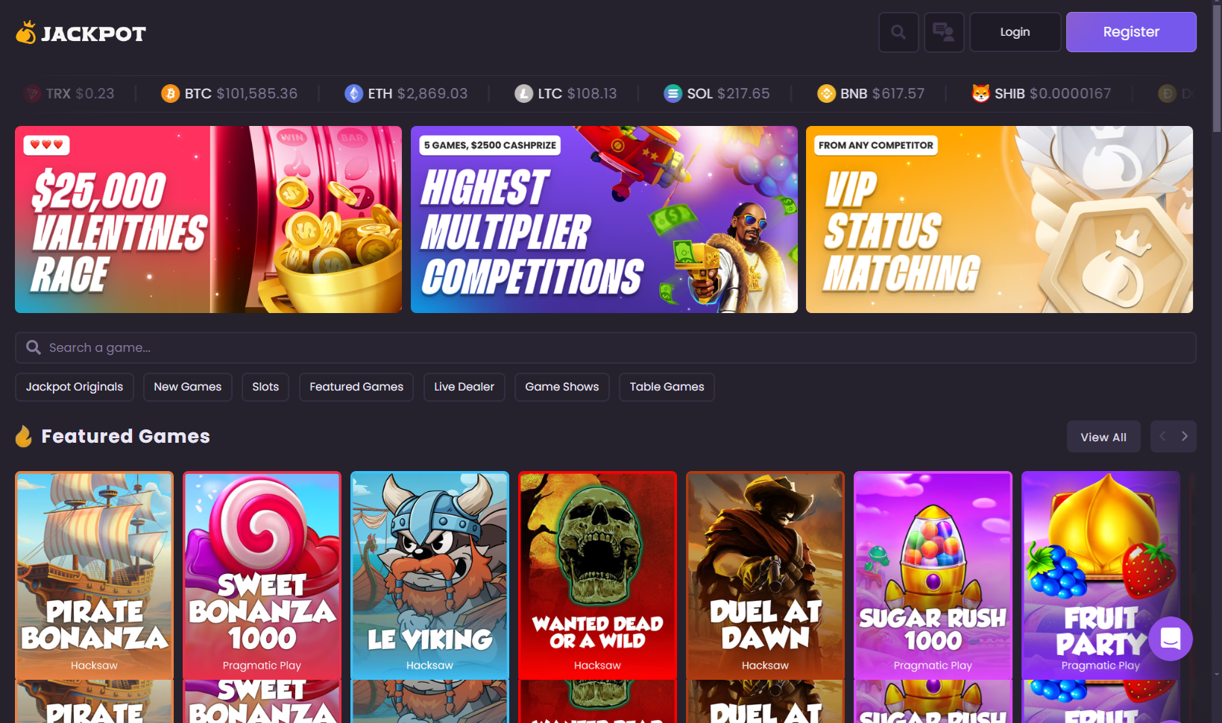This screenshot has height=723, width=1222.
Task: Click the BNB coin icon in ticker
Action: coord(826,94)
